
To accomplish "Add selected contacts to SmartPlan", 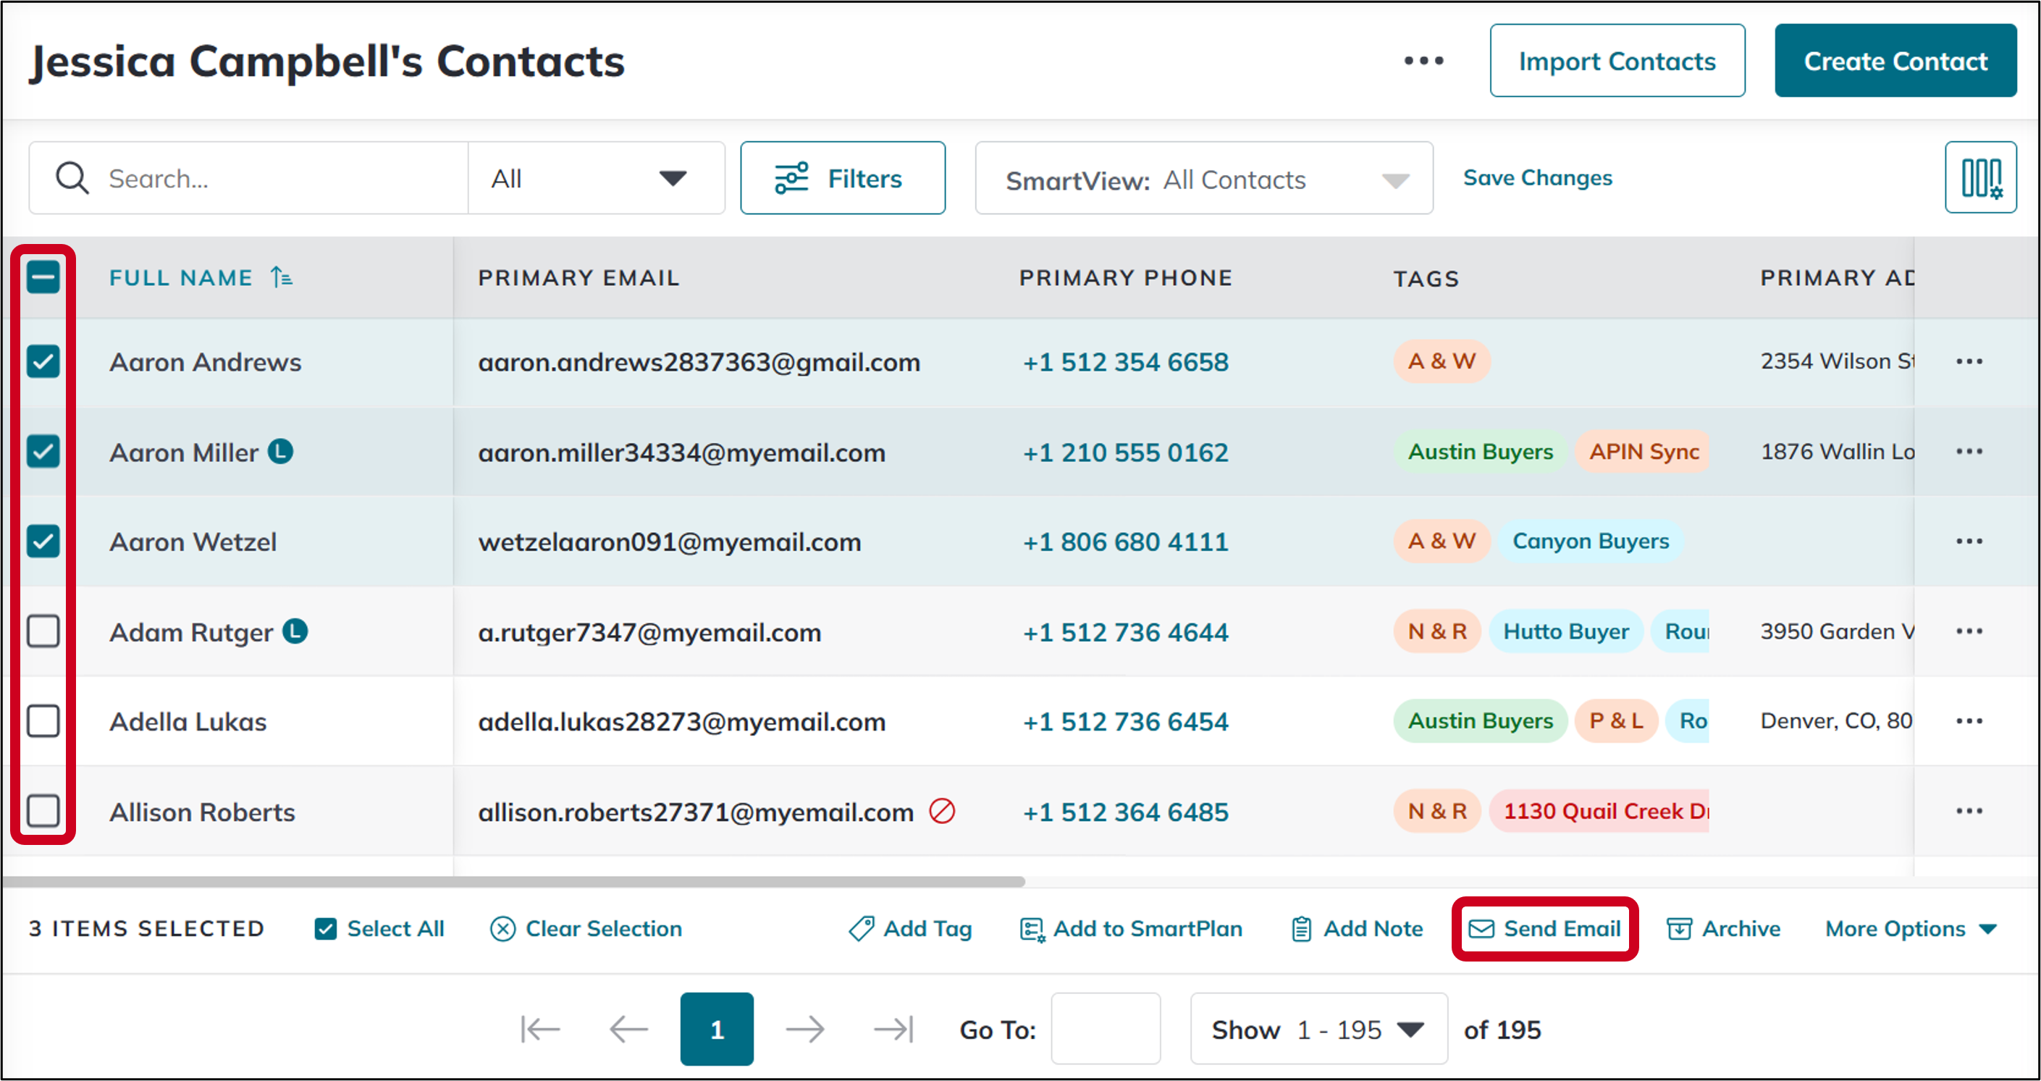I will (x=1131, y=928).
